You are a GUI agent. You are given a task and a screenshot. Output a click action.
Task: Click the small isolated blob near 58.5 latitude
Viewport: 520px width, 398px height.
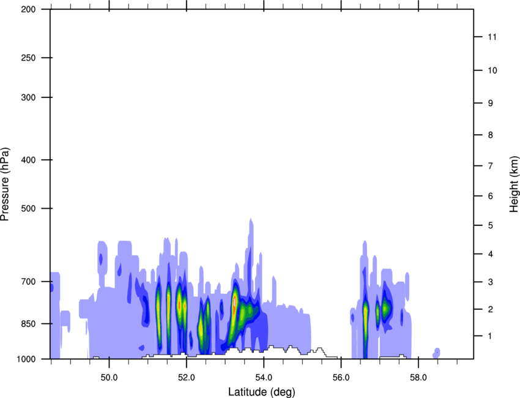436,353
